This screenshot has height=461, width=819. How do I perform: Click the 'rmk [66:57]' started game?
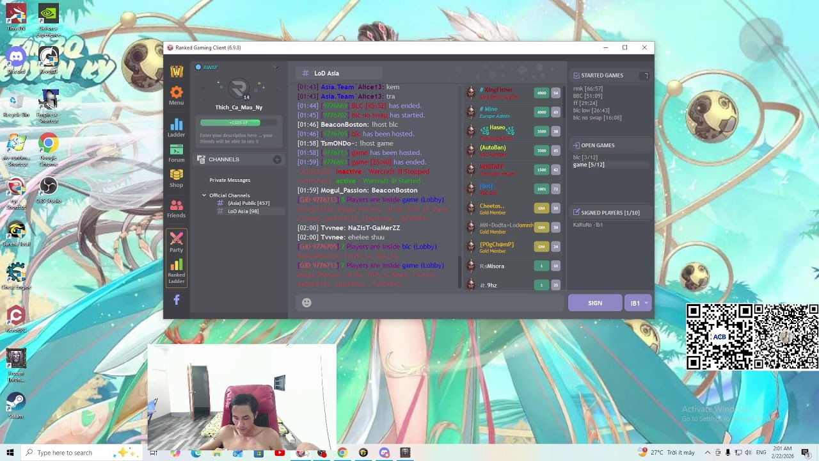(588, 89)
